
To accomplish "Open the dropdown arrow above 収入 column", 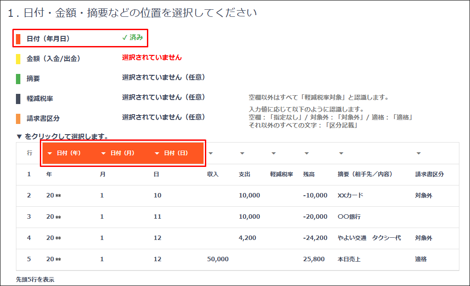I will tap(211, 154).
